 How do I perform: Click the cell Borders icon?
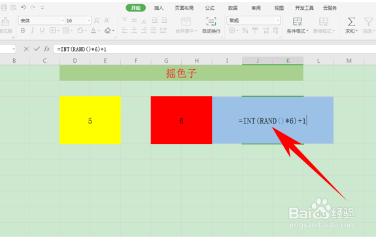[52, 31]
